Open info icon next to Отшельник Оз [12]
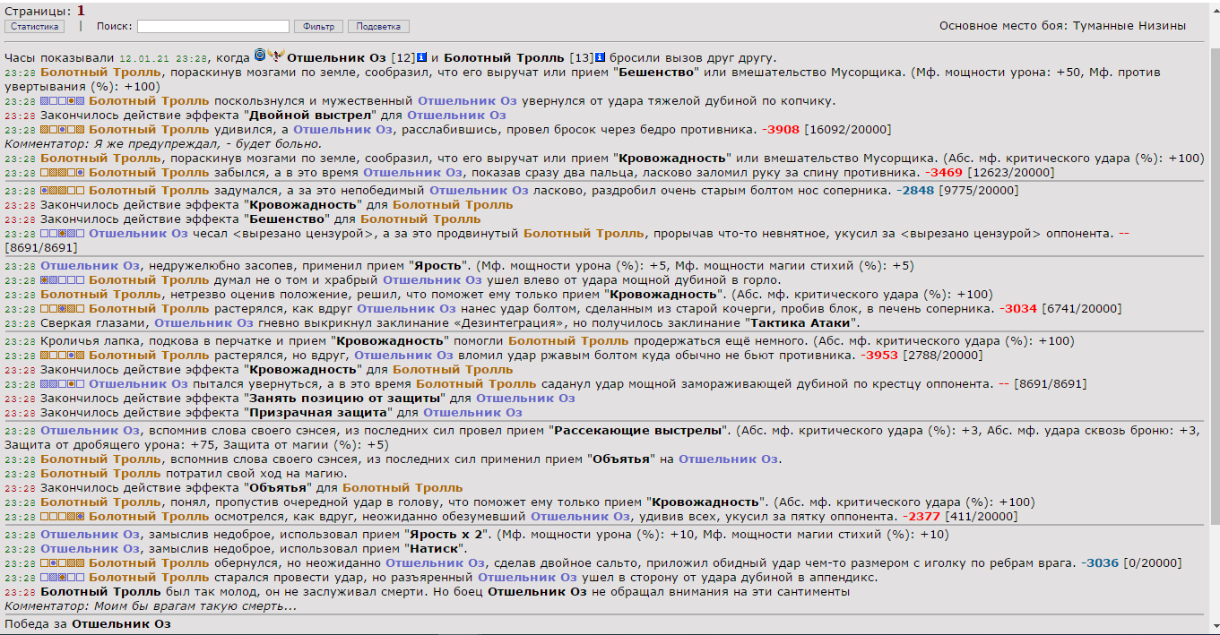 coord(422,58)
